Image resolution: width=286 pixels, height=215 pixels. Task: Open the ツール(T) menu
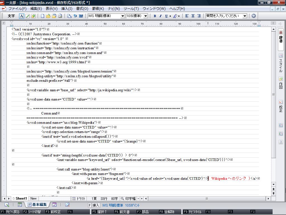pos(131,9)
